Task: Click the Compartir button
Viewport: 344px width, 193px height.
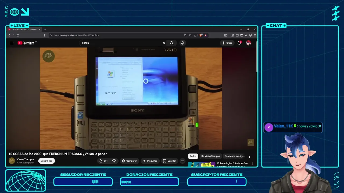Action: [x=129, y=161]
